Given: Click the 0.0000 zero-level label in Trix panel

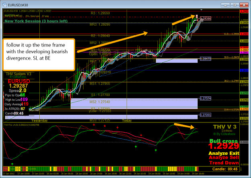Looking at the screenshot, I should tap(244, 142).
